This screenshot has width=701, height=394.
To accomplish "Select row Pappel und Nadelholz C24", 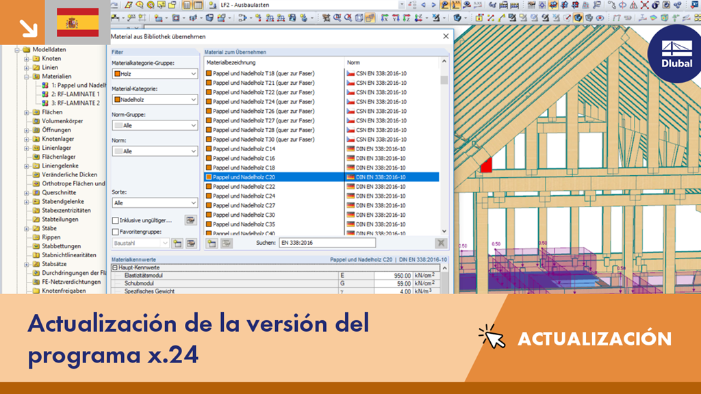I will tap(322, 196).
